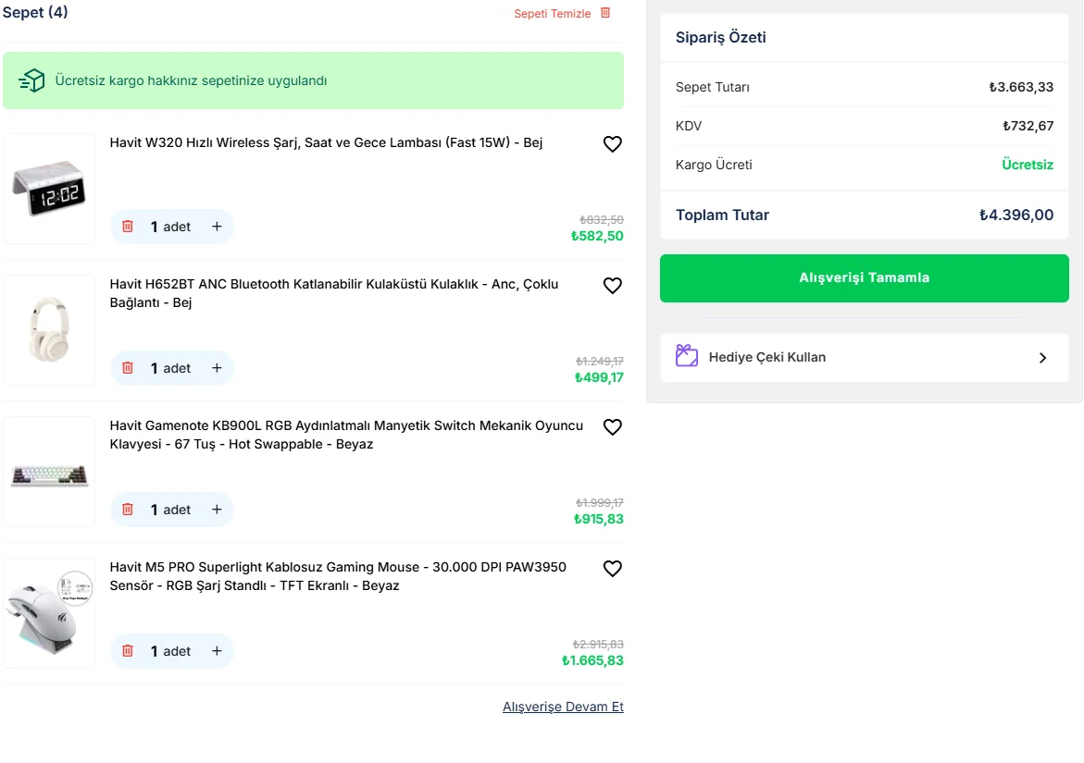Delete H652BT headphones from cart

(x=128, y=368)
